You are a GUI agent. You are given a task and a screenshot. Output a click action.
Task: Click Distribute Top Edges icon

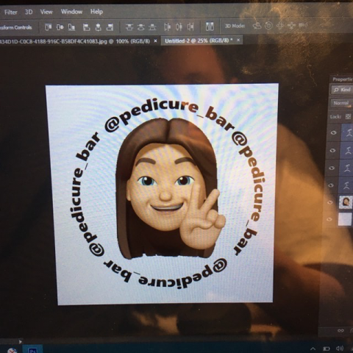click(129, 26)
